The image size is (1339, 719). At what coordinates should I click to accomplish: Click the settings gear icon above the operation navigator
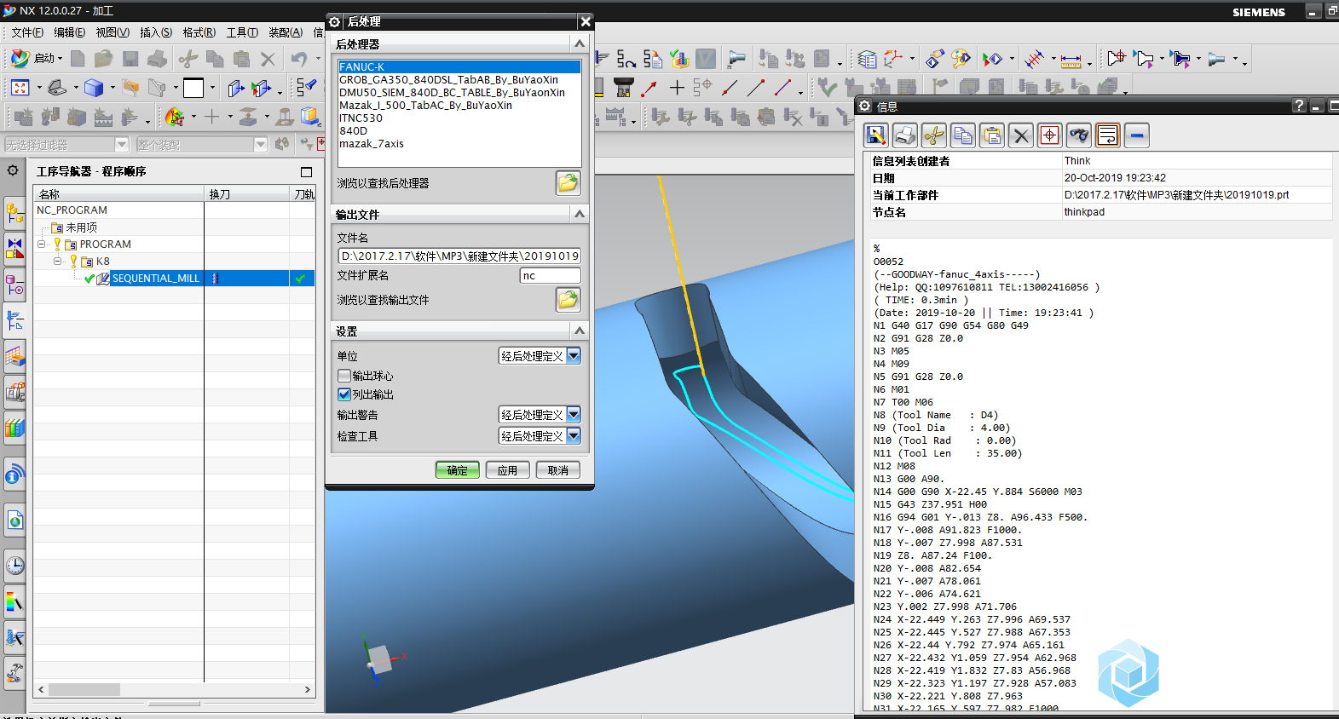[13, 170]
